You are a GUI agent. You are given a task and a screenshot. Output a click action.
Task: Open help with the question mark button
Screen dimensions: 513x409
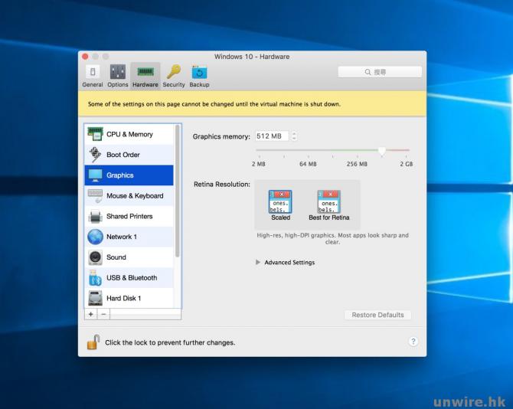click(413, 342)
